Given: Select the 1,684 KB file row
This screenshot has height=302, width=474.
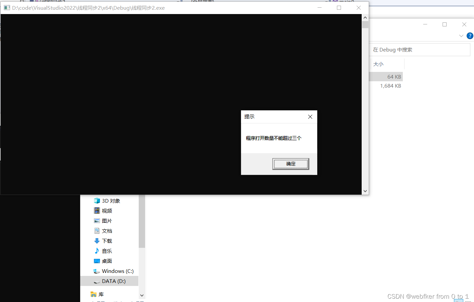Looking at the screenshot, I should point(386,86).
